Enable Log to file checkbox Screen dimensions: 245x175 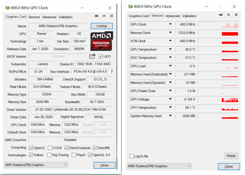tap(131, 156)
